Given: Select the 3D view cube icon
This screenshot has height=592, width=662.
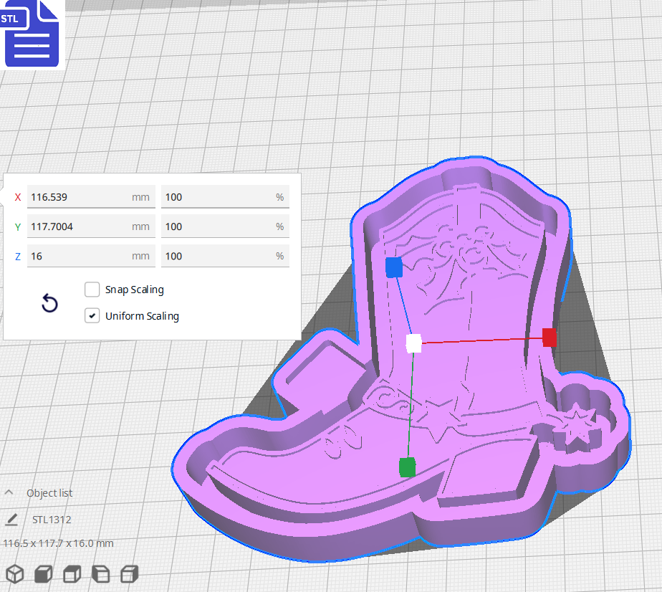Looking at the screenshot, I should 16,573.
